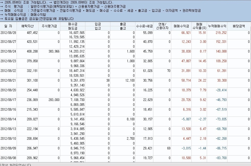Click the 토요일 입출금 note line
251x166 pixels.
37,19
